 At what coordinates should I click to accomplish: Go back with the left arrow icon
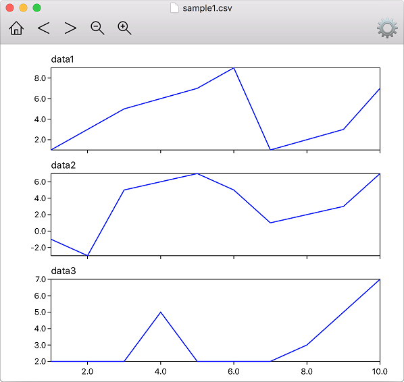tap(43, 28)
